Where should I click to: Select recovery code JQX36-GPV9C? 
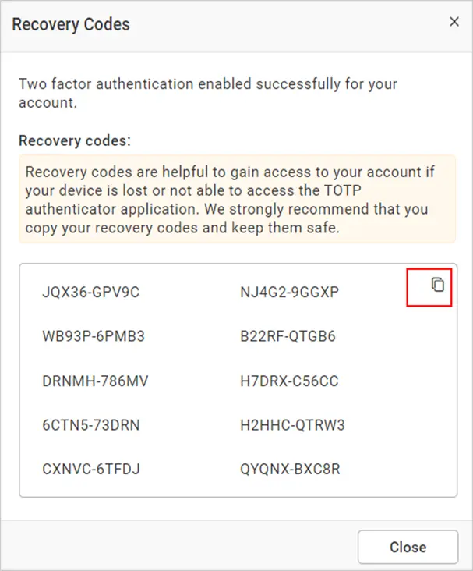coord(90,292)
